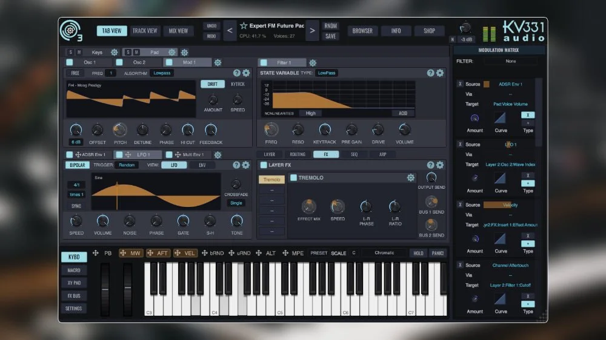Adjust filter FREQ knob
Screen dimensions: 606x340
(x=271, y=129)
